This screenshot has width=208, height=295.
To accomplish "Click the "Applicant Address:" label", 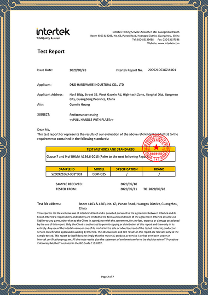I will click(50, 94).
